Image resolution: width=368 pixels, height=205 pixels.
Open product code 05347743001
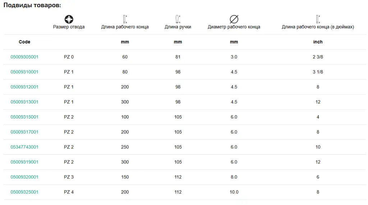pyautogui.click(x=24, y=147)
